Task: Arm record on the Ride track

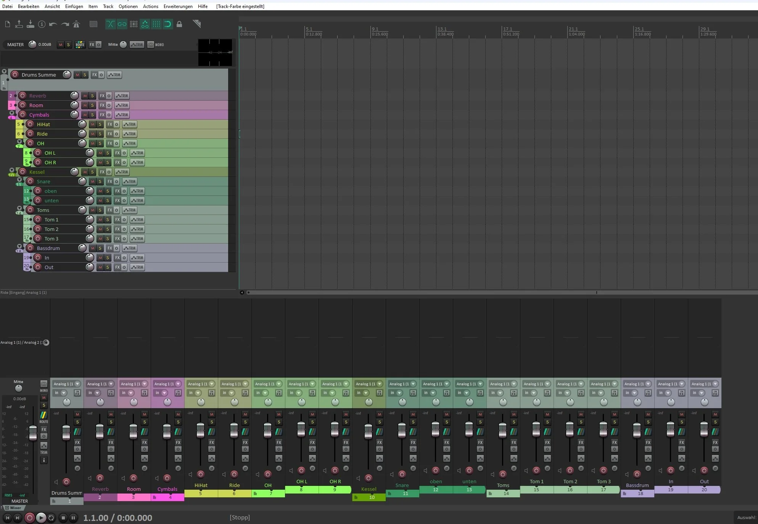Action: (x=30, y=134)
